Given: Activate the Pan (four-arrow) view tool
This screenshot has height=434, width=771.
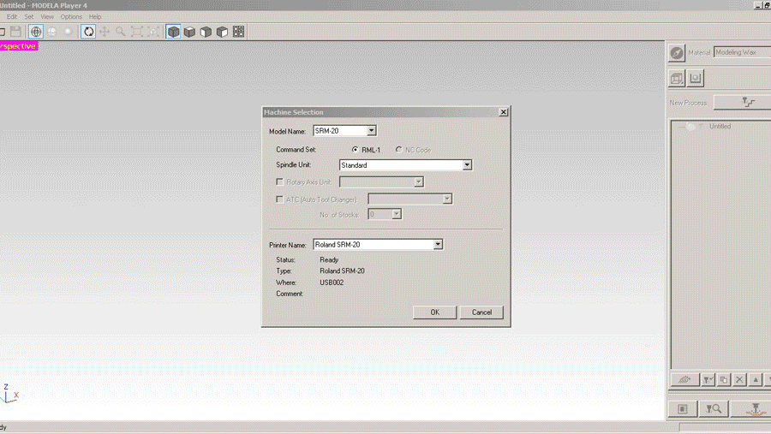Looking at the screenshot, I should tap(105, 32).
